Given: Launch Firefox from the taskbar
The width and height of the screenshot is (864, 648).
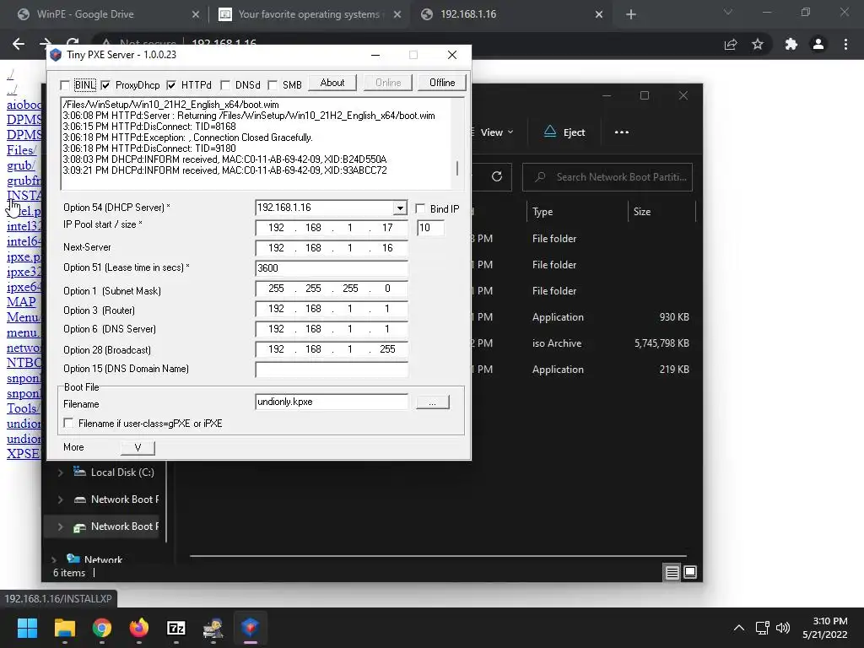Looking at the screenshot, I should point(139,628).
